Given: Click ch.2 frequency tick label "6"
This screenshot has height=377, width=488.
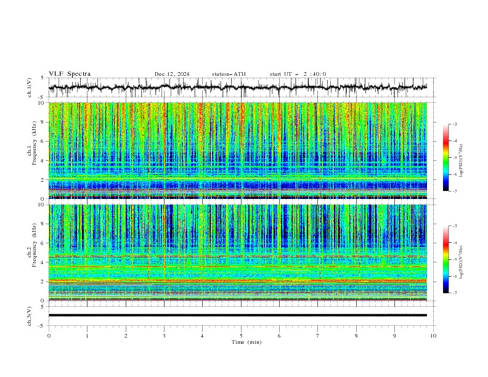Looking at the screenshot, I should coord(44,243).
